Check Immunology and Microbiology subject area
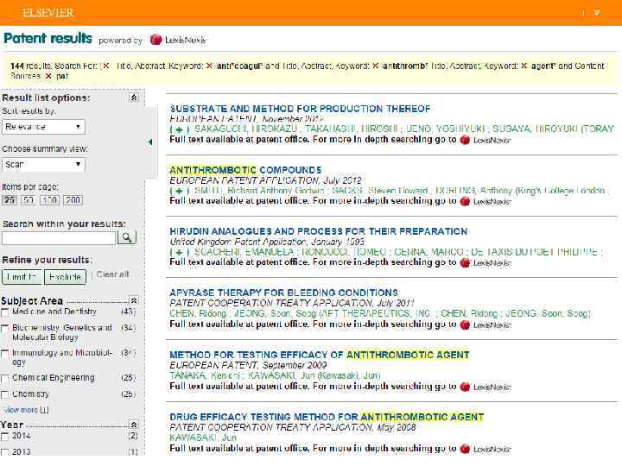This screenshot has width=622, height=466. pyautogui.click(x=5, y=354)
